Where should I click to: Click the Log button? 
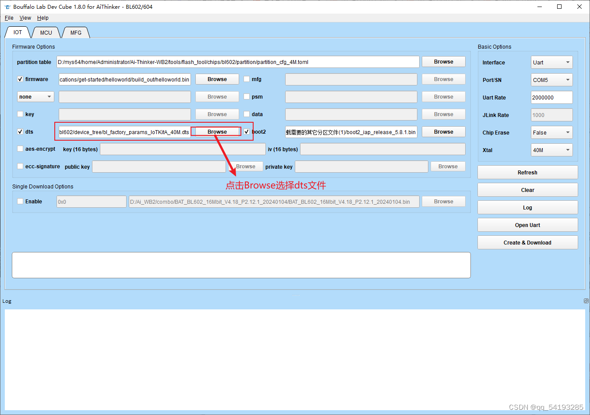527,207
